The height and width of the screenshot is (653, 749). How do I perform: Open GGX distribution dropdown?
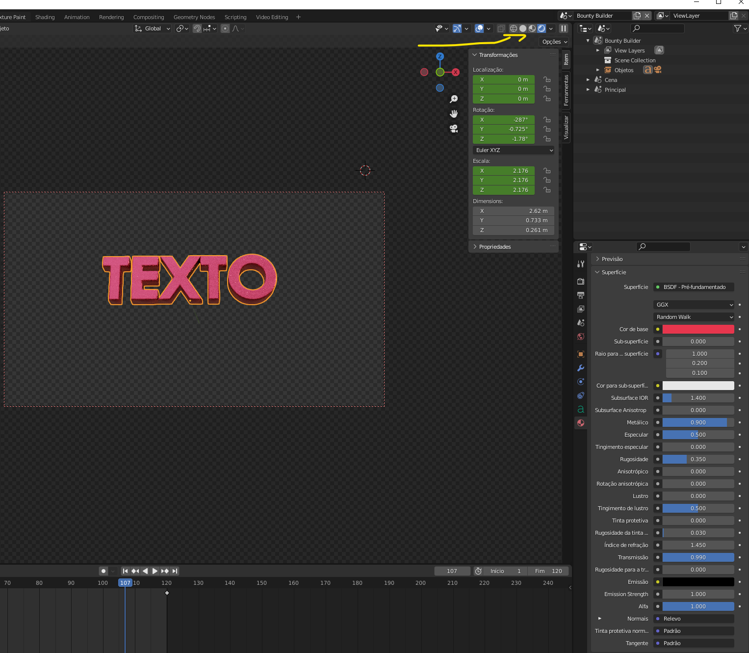[694, 305]
